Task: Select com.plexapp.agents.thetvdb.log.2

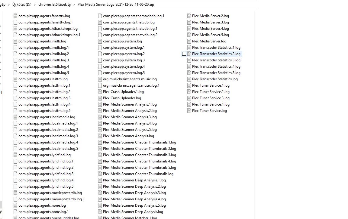Action: (x=130, y=35)
